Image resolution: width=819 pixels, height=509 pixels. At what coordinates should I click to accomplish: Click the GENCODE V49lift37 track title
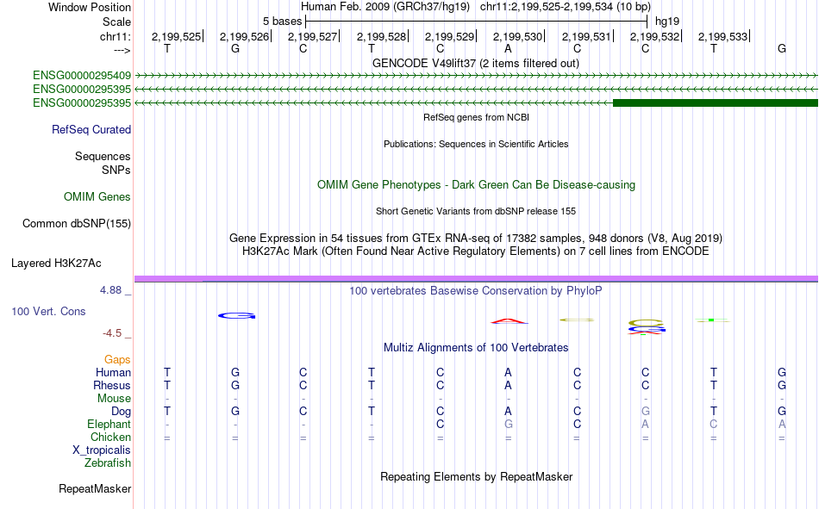coord(476,63)
